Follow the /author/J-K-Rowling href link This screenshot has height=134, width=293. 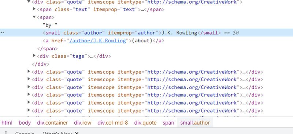pyautogui.click(x=97, y=41)
